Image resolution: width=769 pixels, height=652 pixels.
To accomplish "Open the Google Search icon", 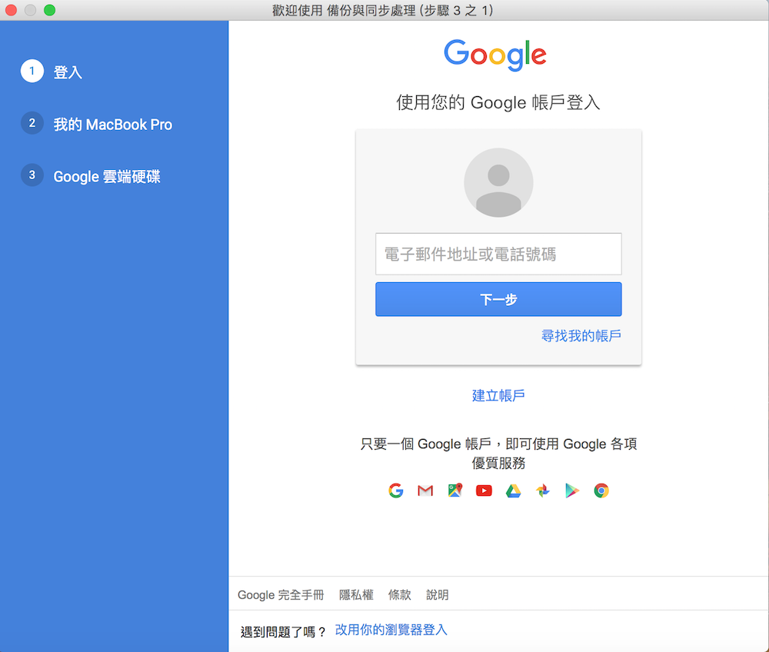I will [395, 490].
